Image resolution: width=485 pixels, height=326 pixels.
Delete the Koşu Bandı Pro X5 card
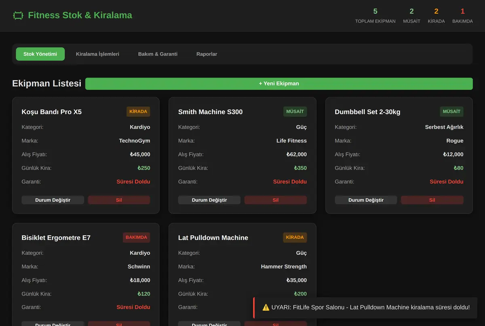119,200
